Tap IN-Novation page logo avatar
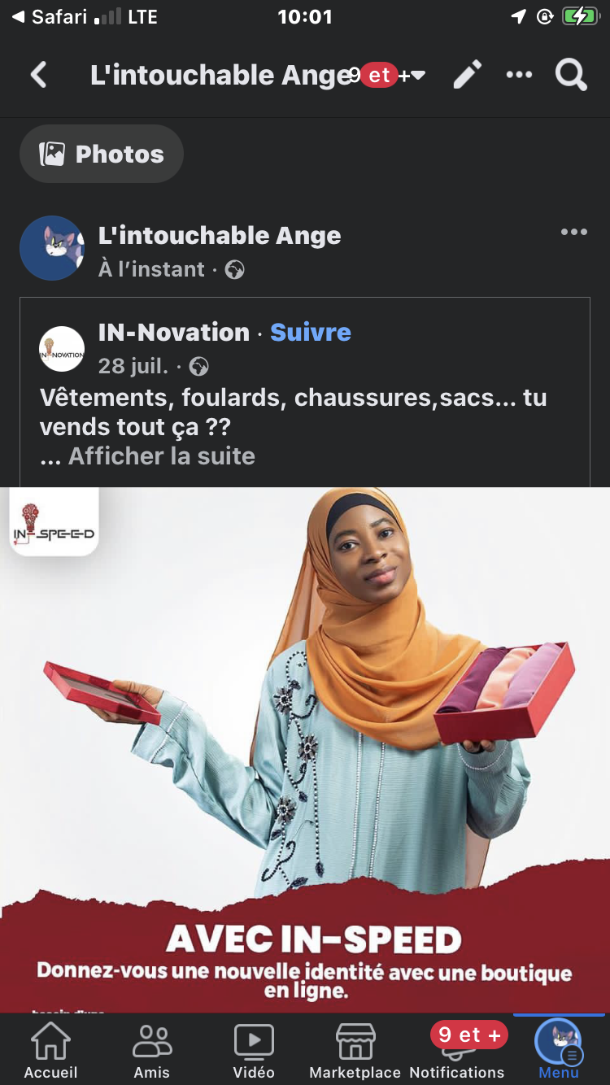The image size is (610, 1085). (x=62, y=349)
